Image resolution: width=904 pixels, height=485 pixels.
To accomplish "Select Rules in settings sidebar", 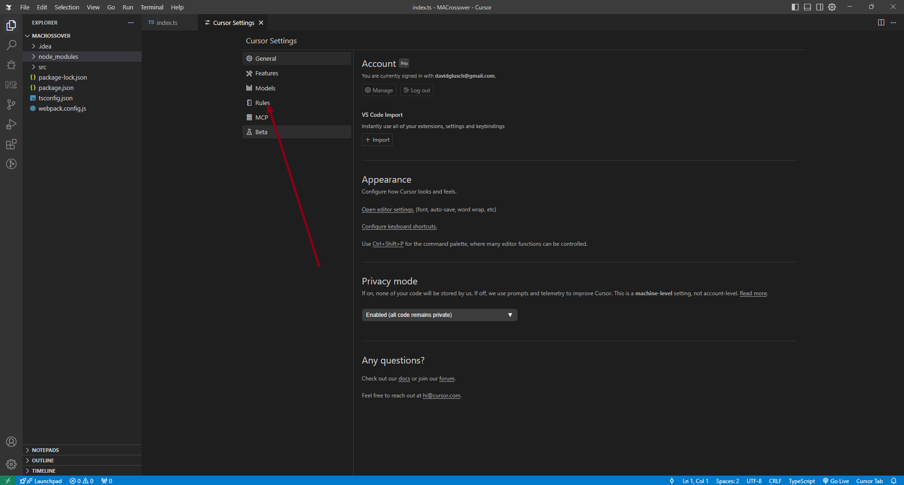I will [262, 103].
